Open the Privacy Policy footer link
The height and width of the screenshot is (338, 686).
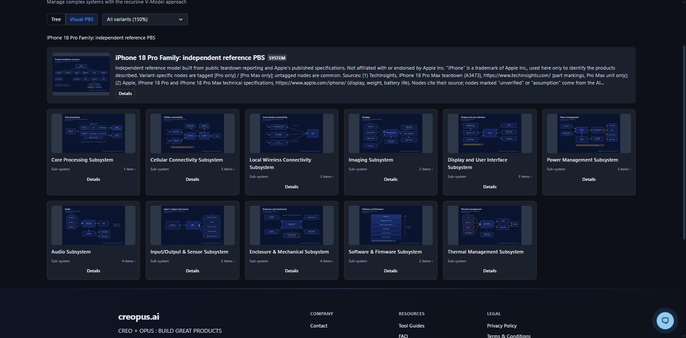tap(502, 326)
